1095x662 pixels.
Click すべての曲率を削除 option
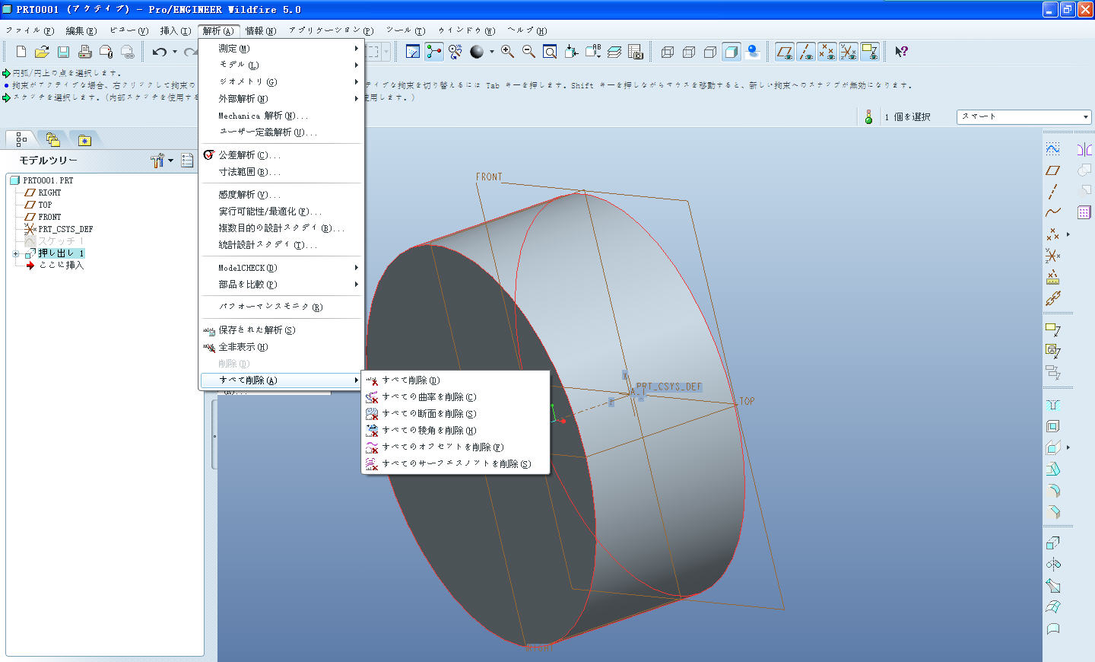click(x=455, y=396)
